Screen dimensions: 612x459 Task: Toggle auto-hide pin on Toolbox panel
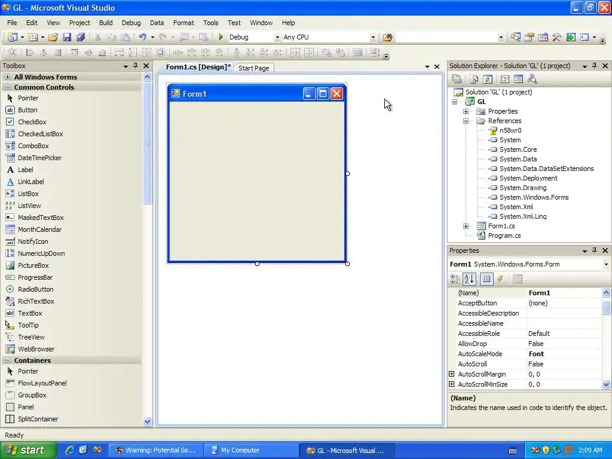(x=136, y=66)
